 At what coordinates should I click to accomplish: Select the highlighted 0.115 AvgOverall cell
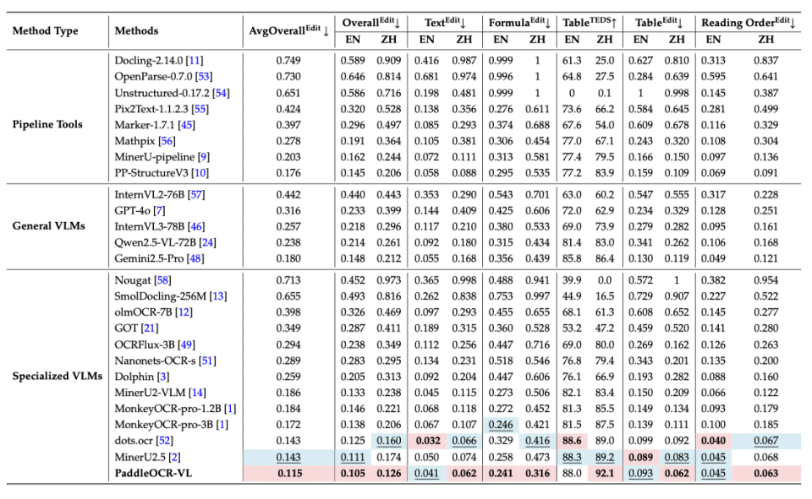point(289,472)
